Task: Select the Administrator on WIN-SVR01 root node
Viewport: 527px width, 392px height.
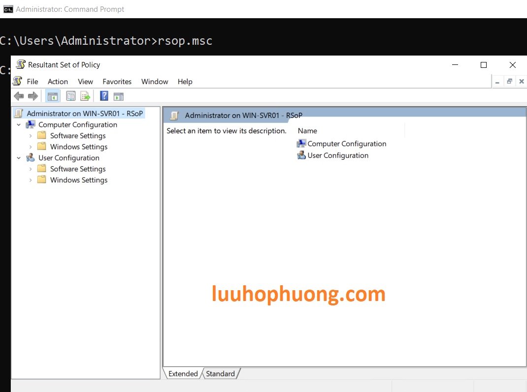Action: [84, 114]
